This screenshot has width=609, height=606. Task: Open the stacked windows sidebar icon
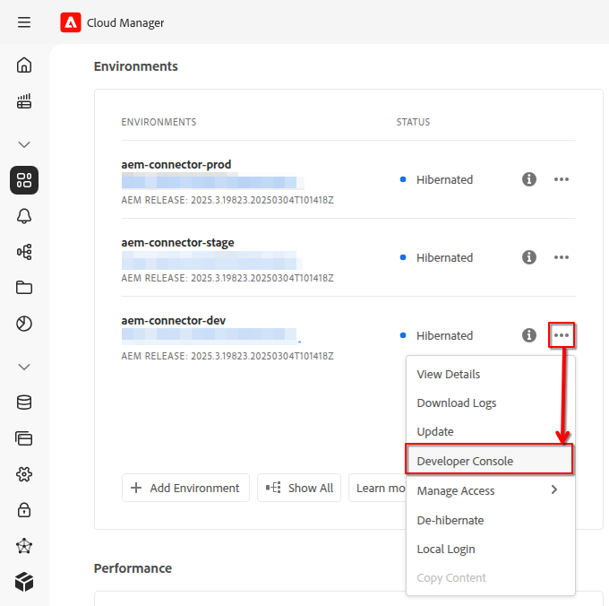[x=24, y=438]
